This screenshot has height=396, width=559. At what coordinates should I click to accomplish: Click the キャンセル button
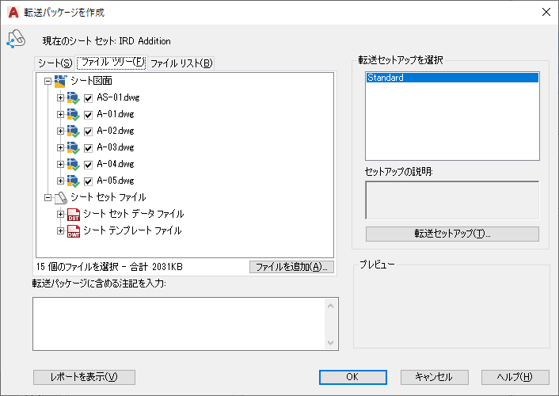[x=434, y=377]
